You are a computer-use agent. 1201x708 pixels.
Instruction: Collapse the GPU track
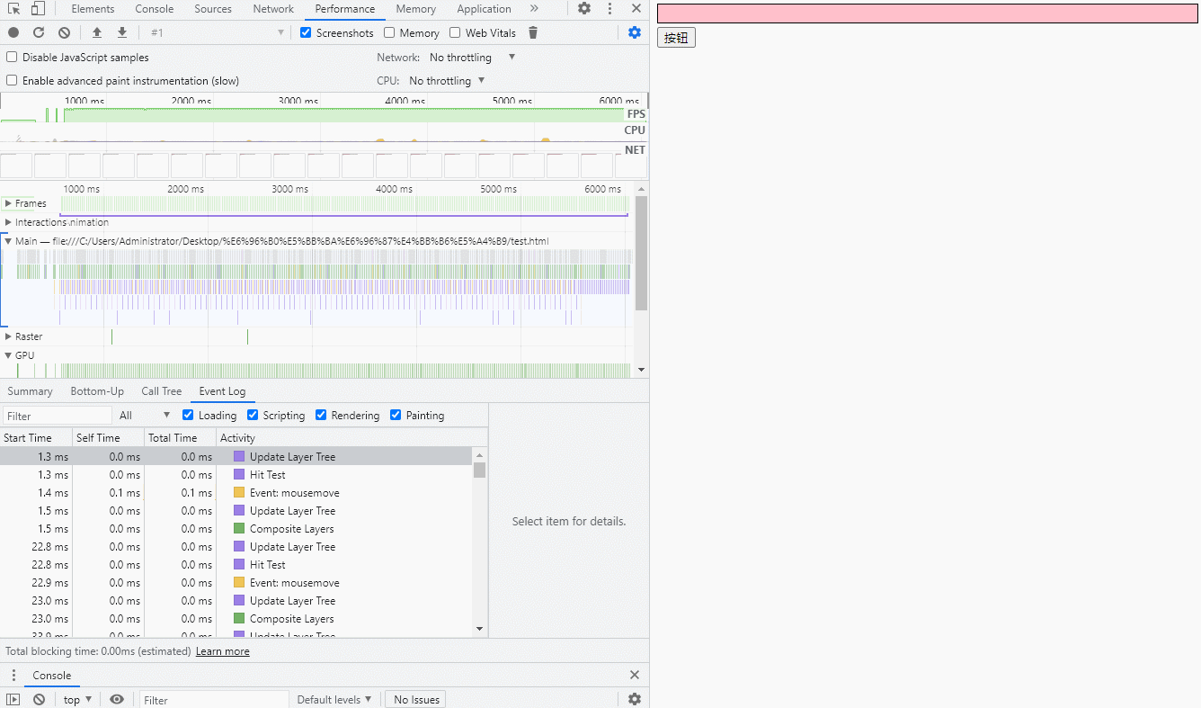click(8, 355)
